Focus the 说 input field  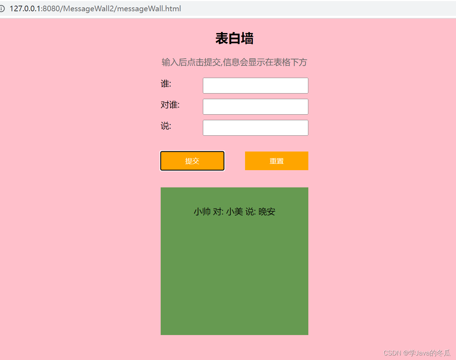[x=256, y=128]
